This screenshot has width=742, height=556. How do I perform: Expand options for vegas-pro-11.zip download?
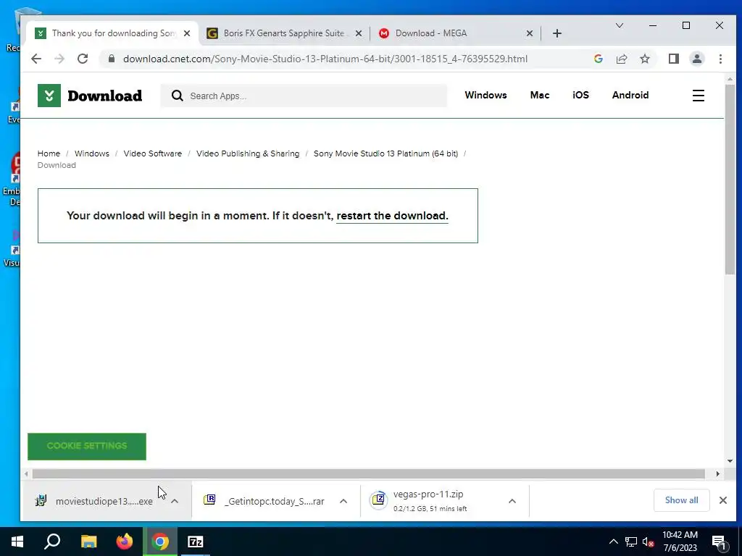coord(512,501)
